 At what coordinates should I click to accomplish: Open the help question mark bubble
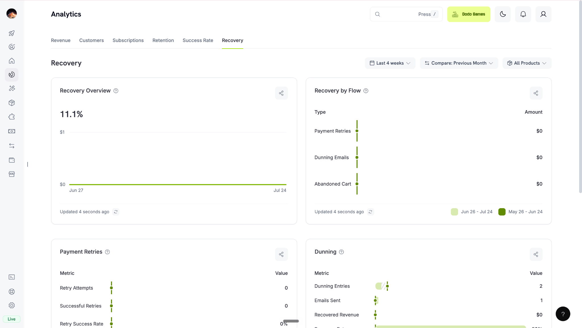[x=563, y=314]
